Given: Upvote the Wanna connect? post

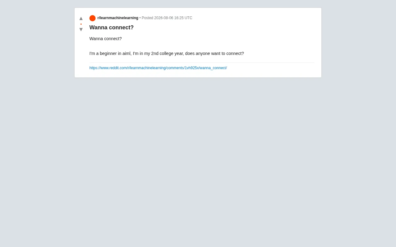Looking at the screenshot, I should [x=81, y=19].
